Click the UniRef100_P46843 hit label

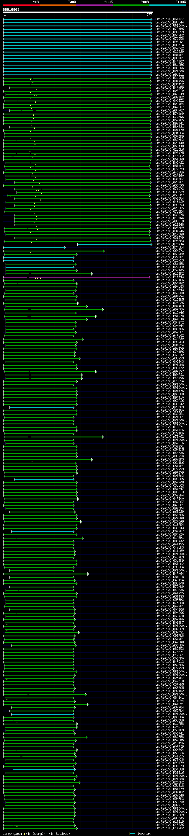coord(170,277)
